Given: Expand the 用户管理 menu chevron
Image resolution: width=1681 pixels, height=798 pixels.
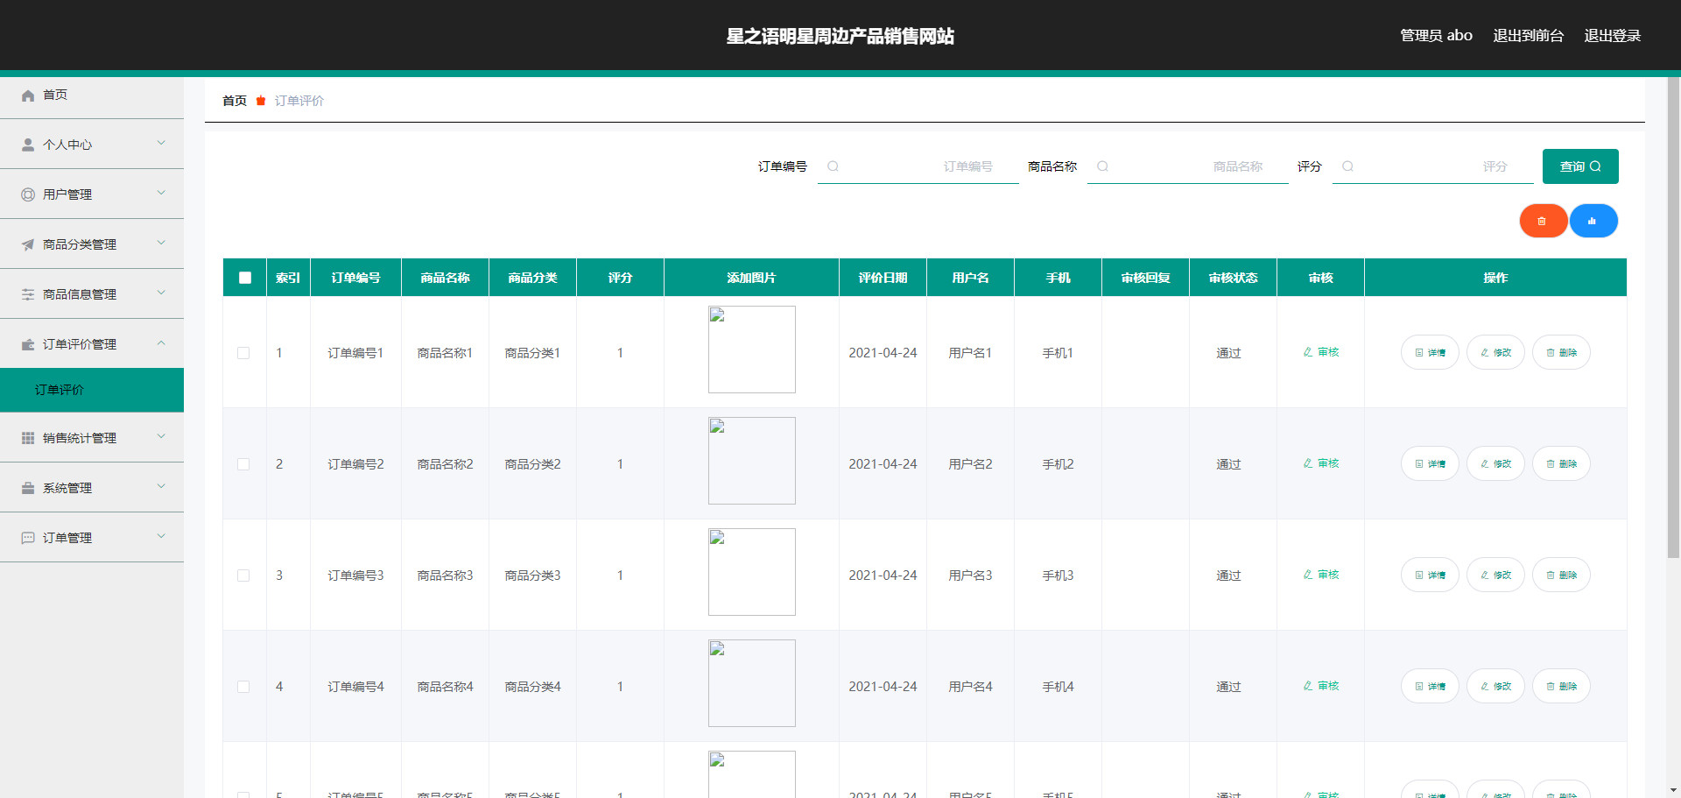Looking at the screenshot, I should tap(161, 193).
